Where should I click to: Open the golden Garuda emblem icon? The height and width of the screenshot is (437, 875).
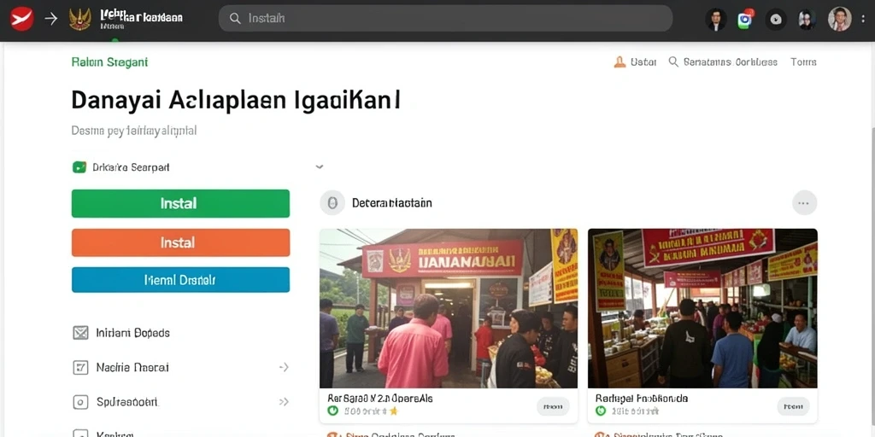[x=79, y=19]
